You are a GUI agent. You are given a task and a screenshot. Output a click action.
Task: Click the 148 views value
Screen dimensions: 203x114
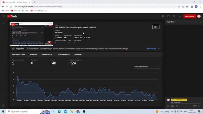53,63
